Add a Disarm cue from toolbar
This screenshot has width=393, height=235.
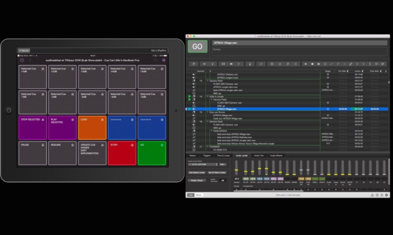tap(363, 64)
